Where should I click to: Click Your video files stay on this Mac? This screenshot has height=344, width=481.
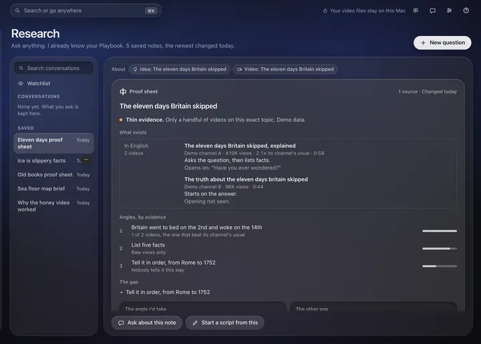coord(367,11)
